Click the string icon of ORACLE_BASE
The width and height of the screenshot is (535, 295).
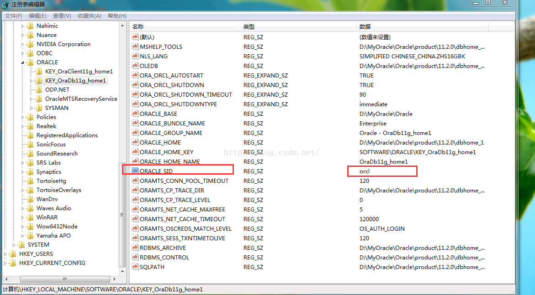[135, 114]
